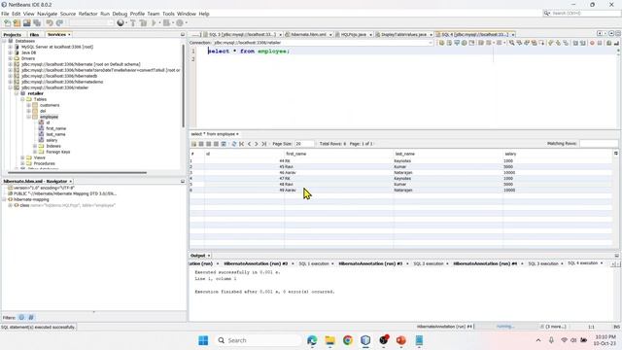
Task: Click the Run SQL icon in editor toolbar
Action: (441, 43)
